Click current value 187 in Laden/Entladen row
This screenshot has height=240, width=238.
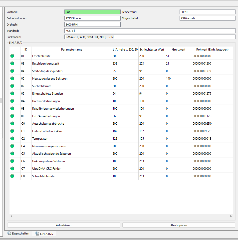coord(115,131)
